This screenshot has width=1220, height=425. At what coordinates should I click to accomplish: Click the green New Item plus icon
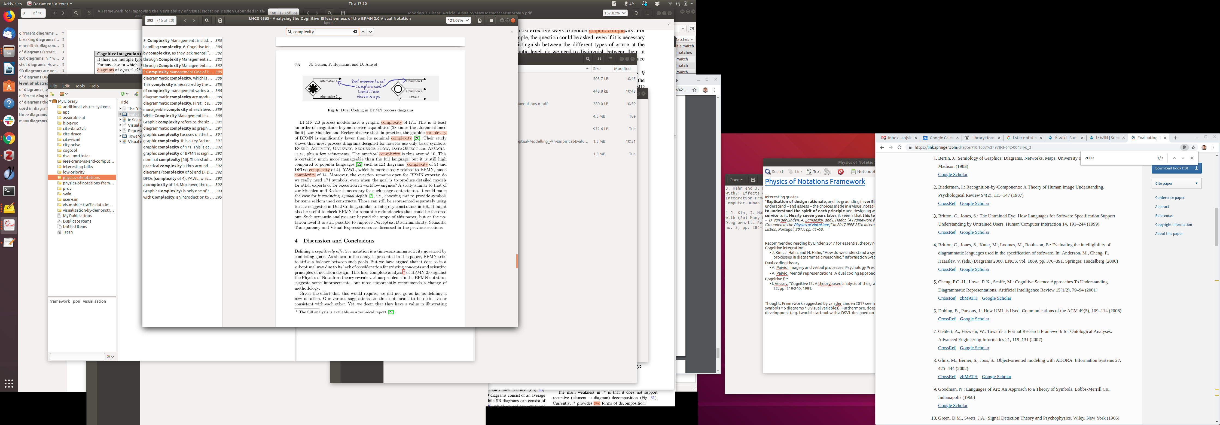123,94
